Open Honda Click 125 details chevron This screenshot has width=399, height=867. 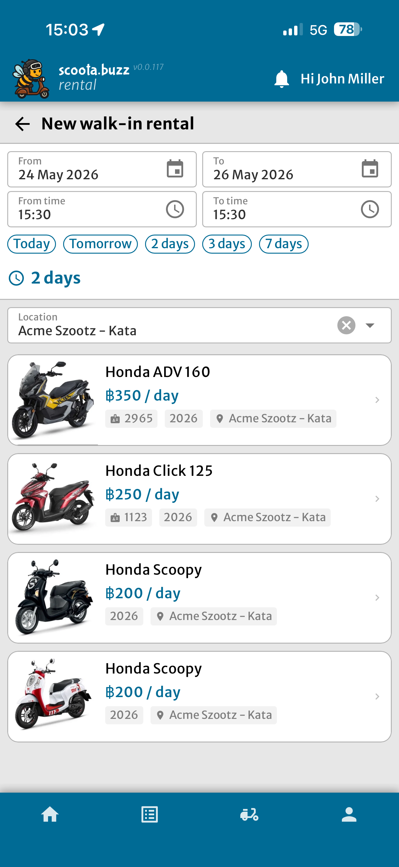377,499
